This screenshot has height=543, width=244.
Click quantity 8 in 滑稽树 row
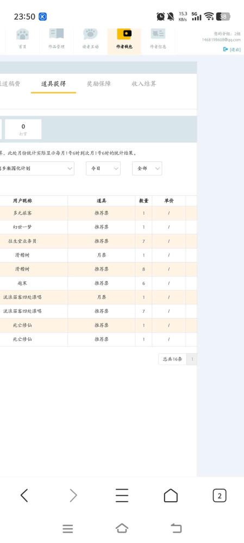[143, 269]
